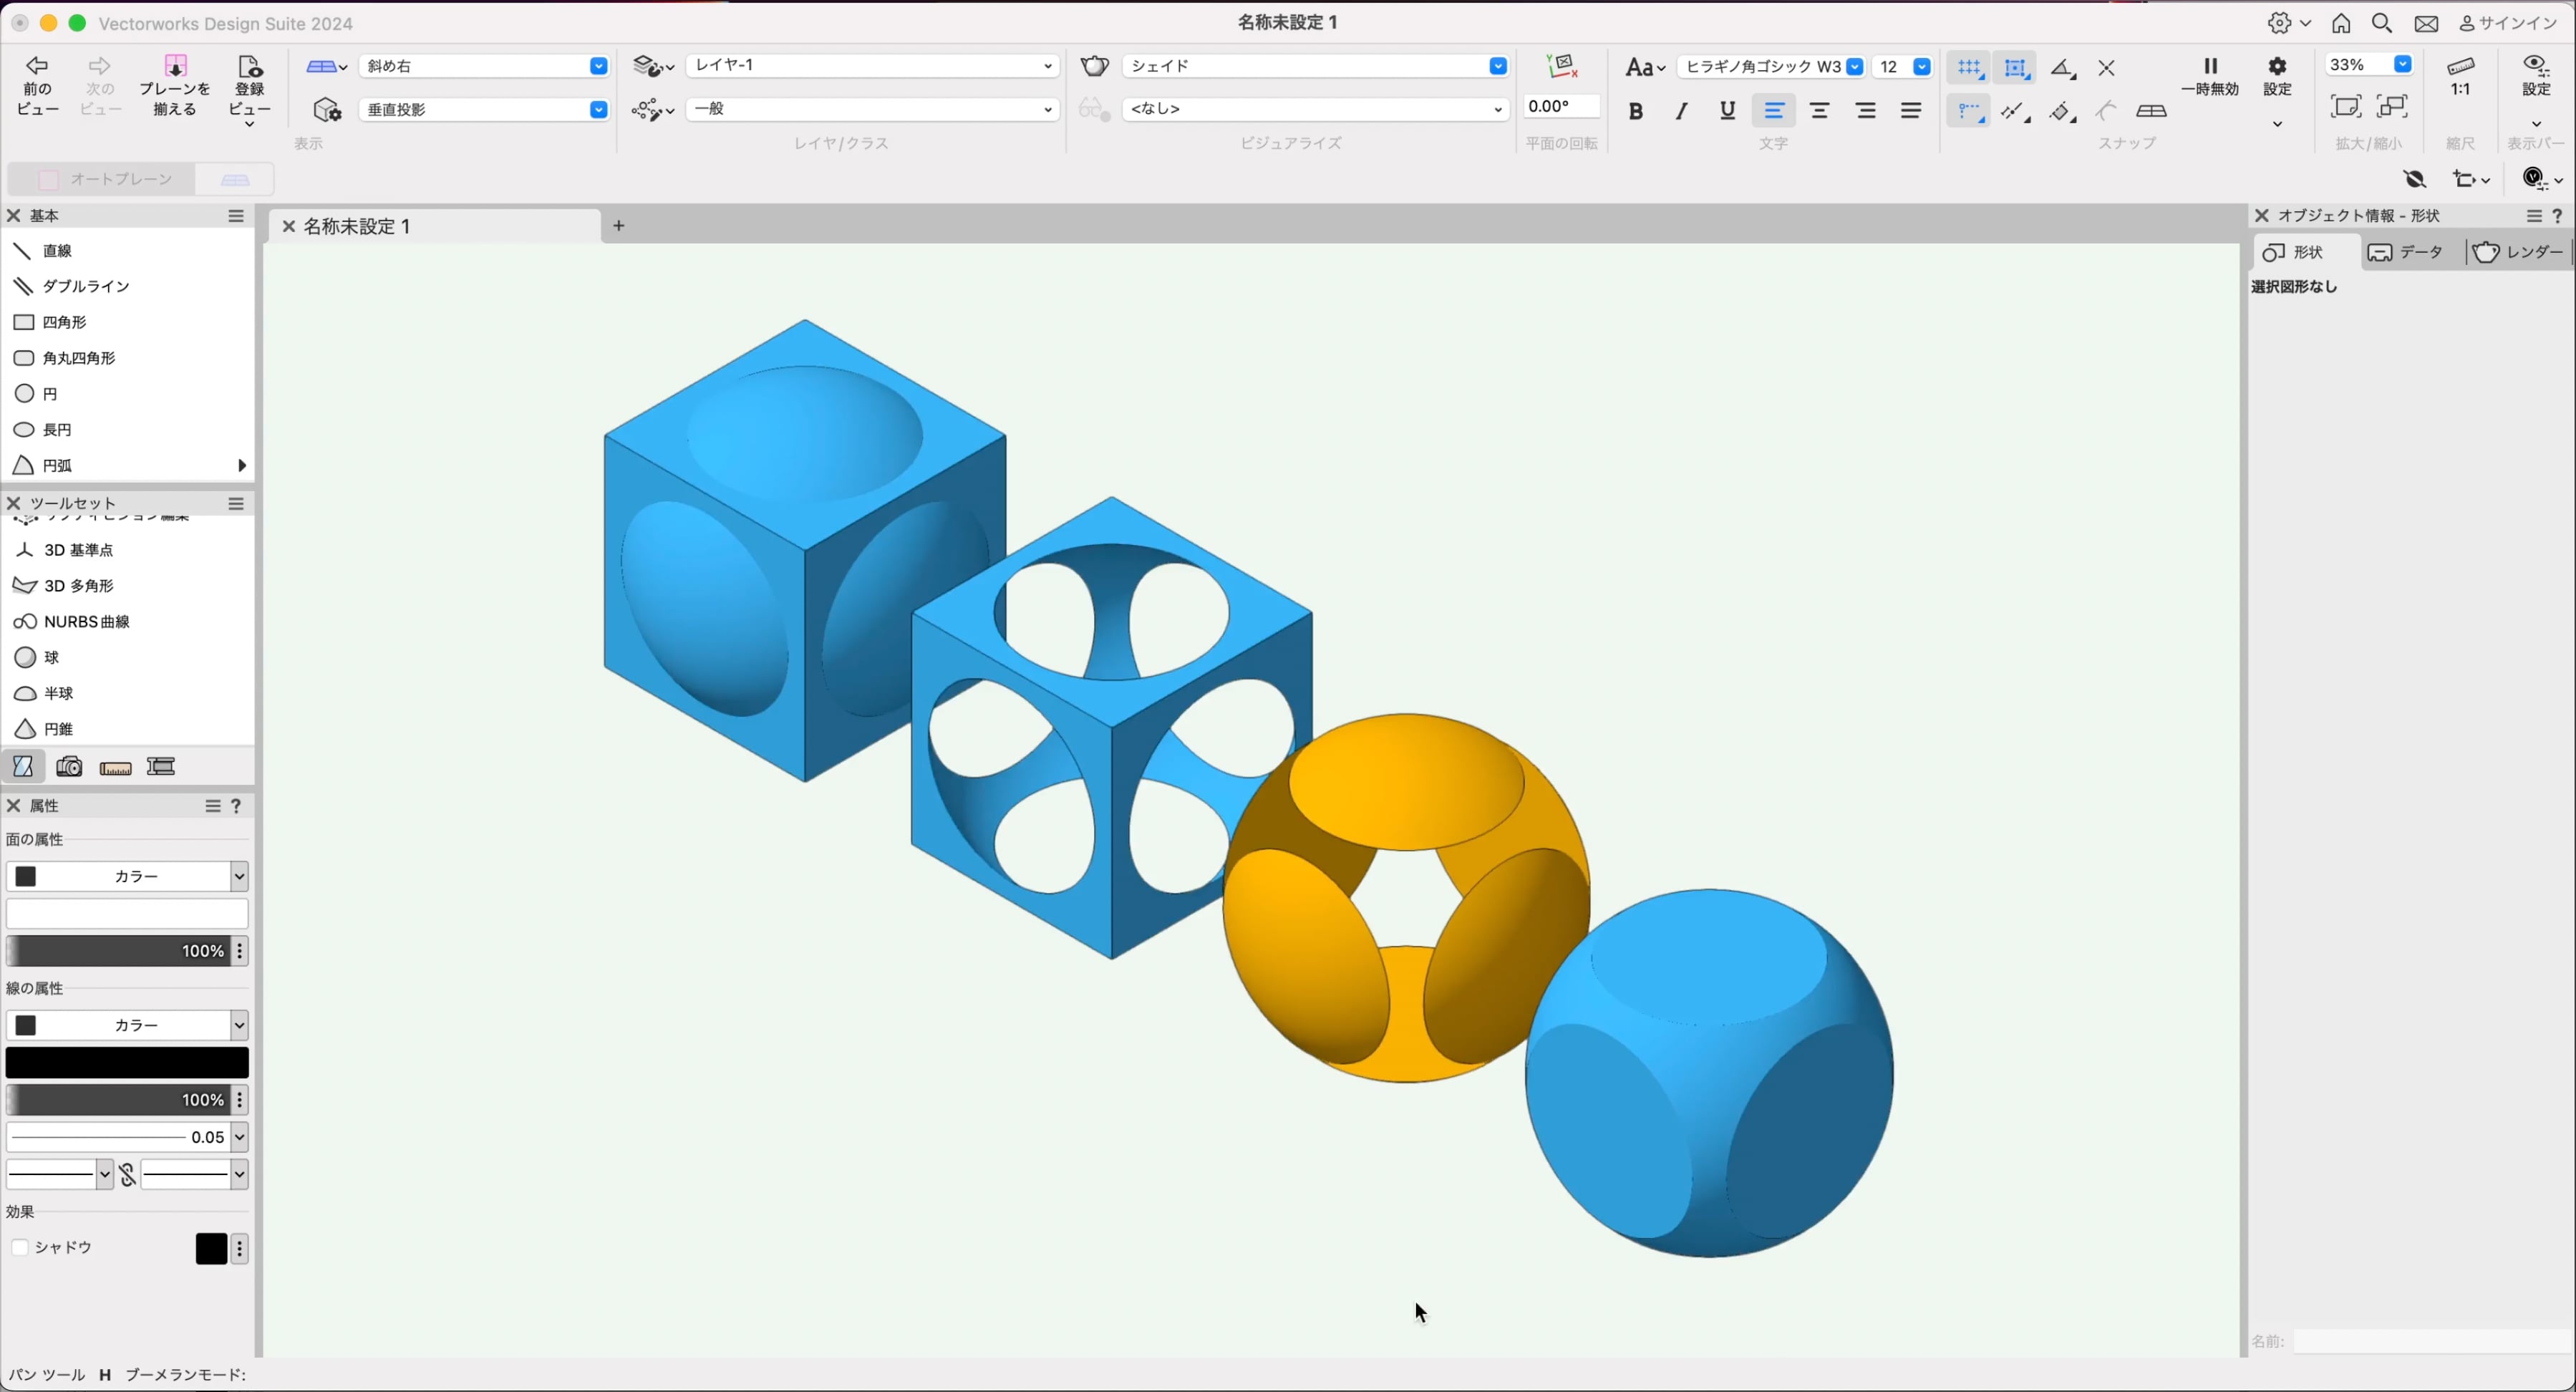Open the face attribute カラー dropdown
Viewport: 2576px width, 1392px height.
pyautogui.click(x=127, y=877)
